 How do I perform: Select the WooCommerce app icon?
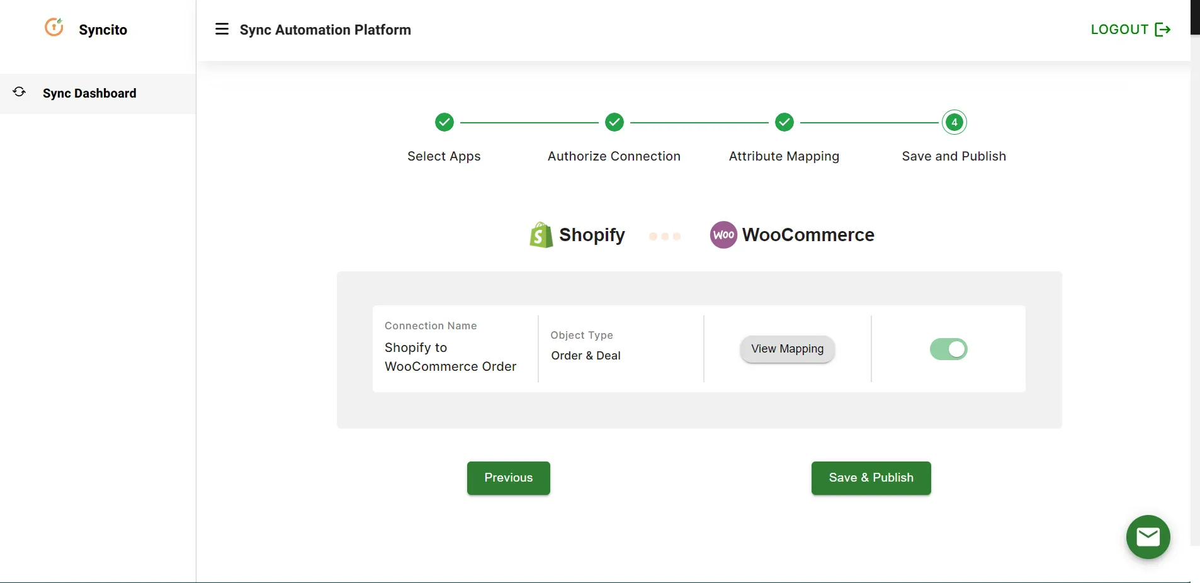click(x=723, y=234)
